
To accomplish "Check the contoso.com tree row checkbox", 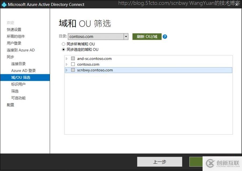I will pyautogui.click(x=73, y=64).
